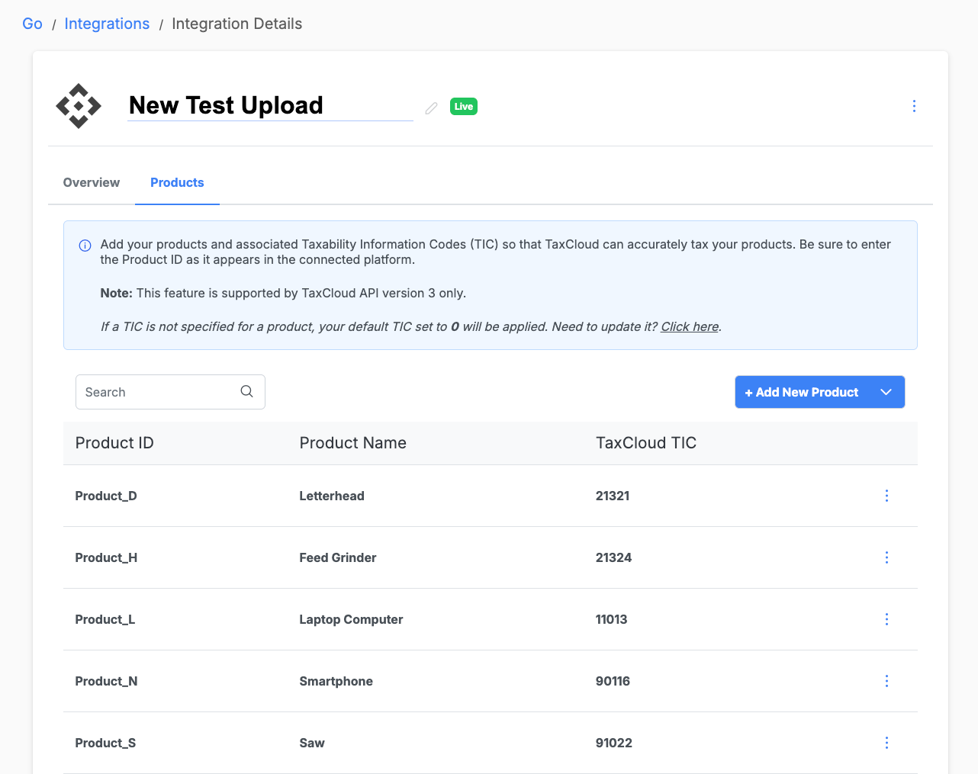Click TIC value 21321

coord(613,496)
